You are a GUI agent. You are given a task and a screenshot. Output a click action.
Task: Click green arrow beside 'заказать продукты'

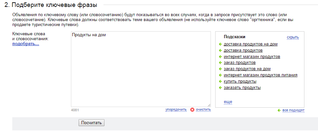point(221,88)
